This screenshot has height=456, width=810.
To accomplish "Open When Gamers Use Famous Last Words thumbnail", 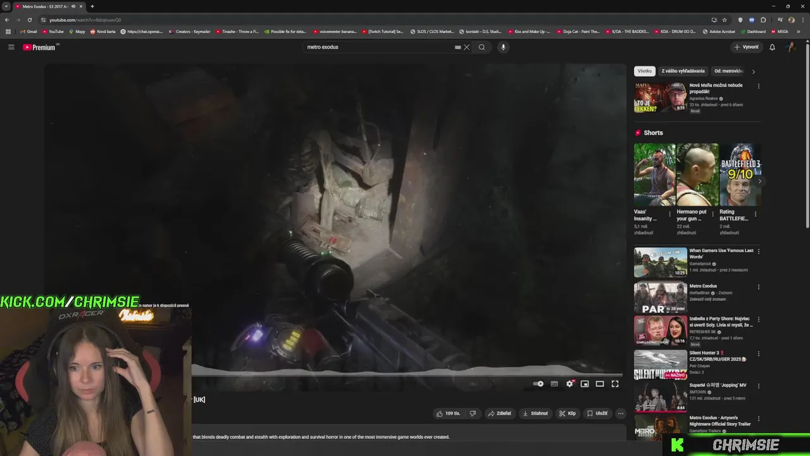I will tap(660, 262).
